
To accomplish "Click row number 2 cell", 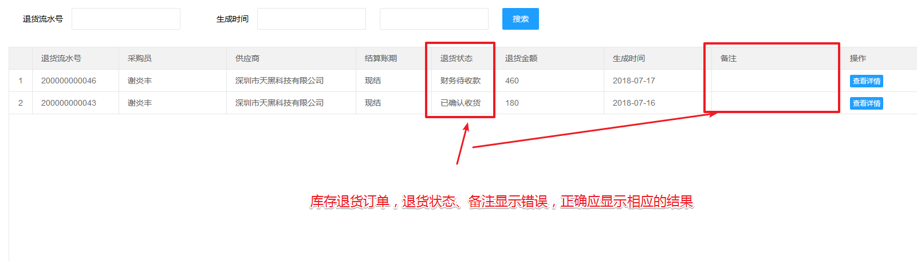I will point(21,103).
